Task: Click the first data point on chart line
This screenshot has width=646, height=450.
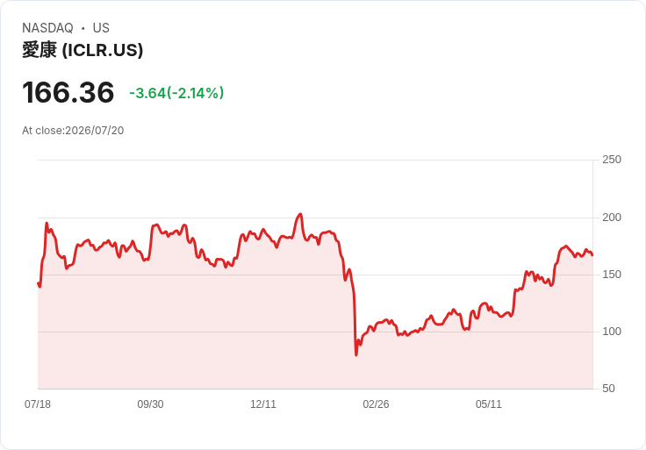Action: click(x=39, y=283)
